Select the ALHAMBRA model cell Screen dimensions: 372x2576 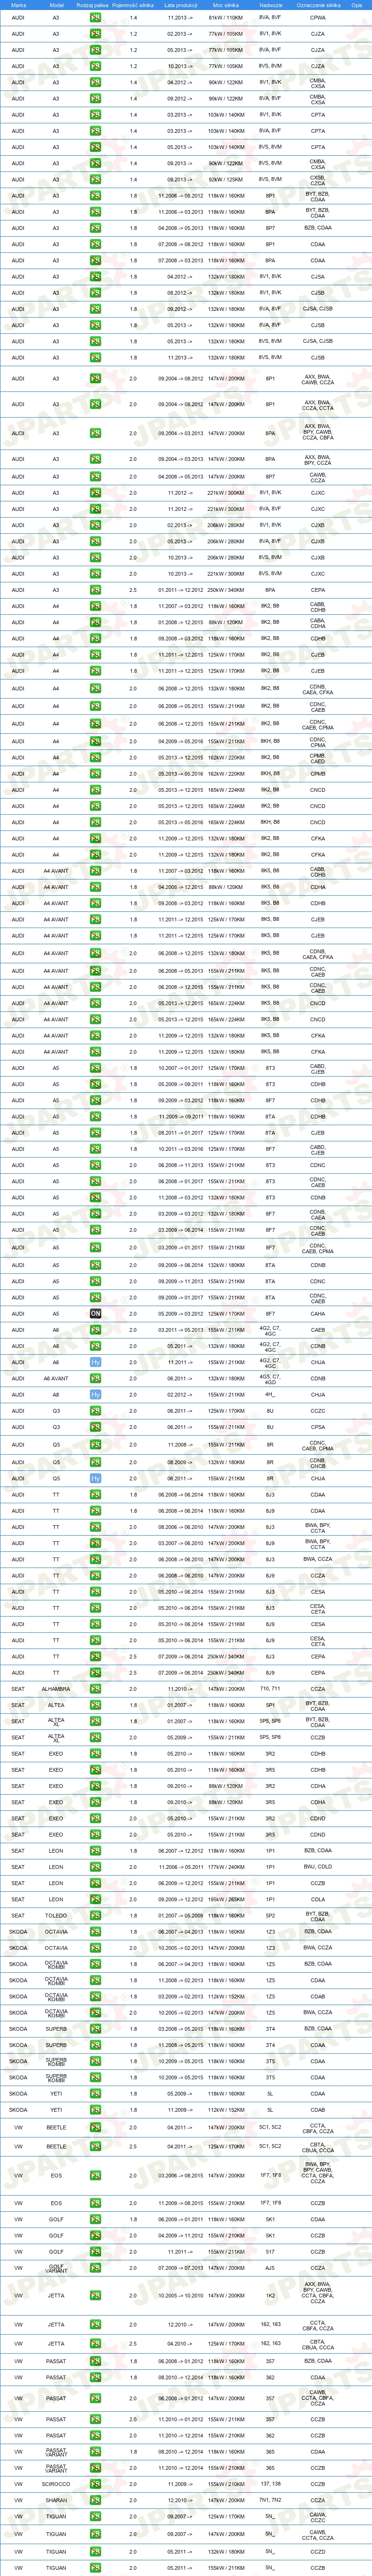tap(56, 1689)
